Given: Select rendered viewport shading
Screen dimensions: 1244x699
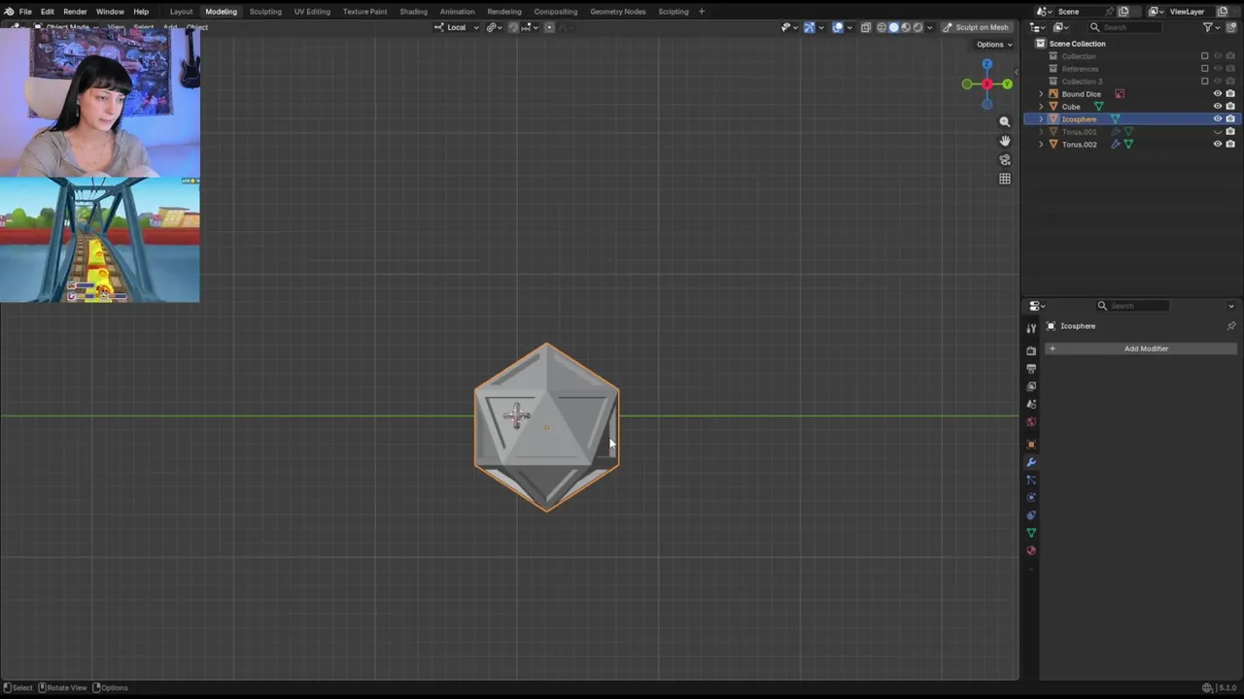Looking at the screenshot, I should 917,27.
